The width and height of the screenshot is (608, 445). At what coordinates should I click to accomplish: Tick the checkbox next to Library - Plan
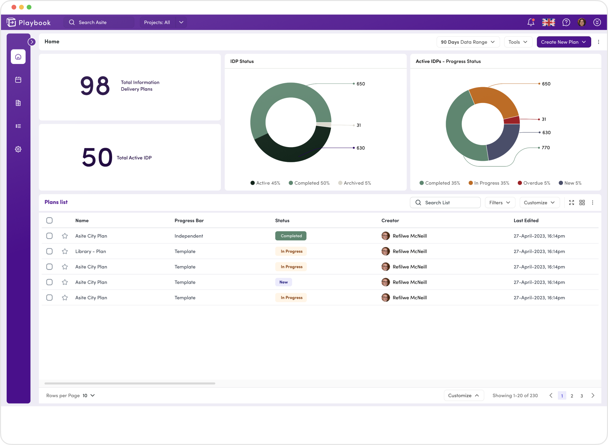click(49, 251)
